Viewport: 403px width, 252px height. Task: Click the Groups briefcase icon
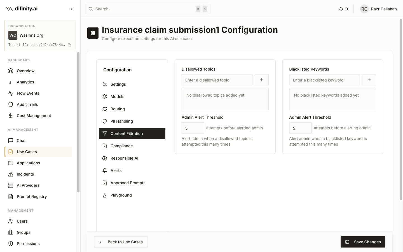click(11, 232)
